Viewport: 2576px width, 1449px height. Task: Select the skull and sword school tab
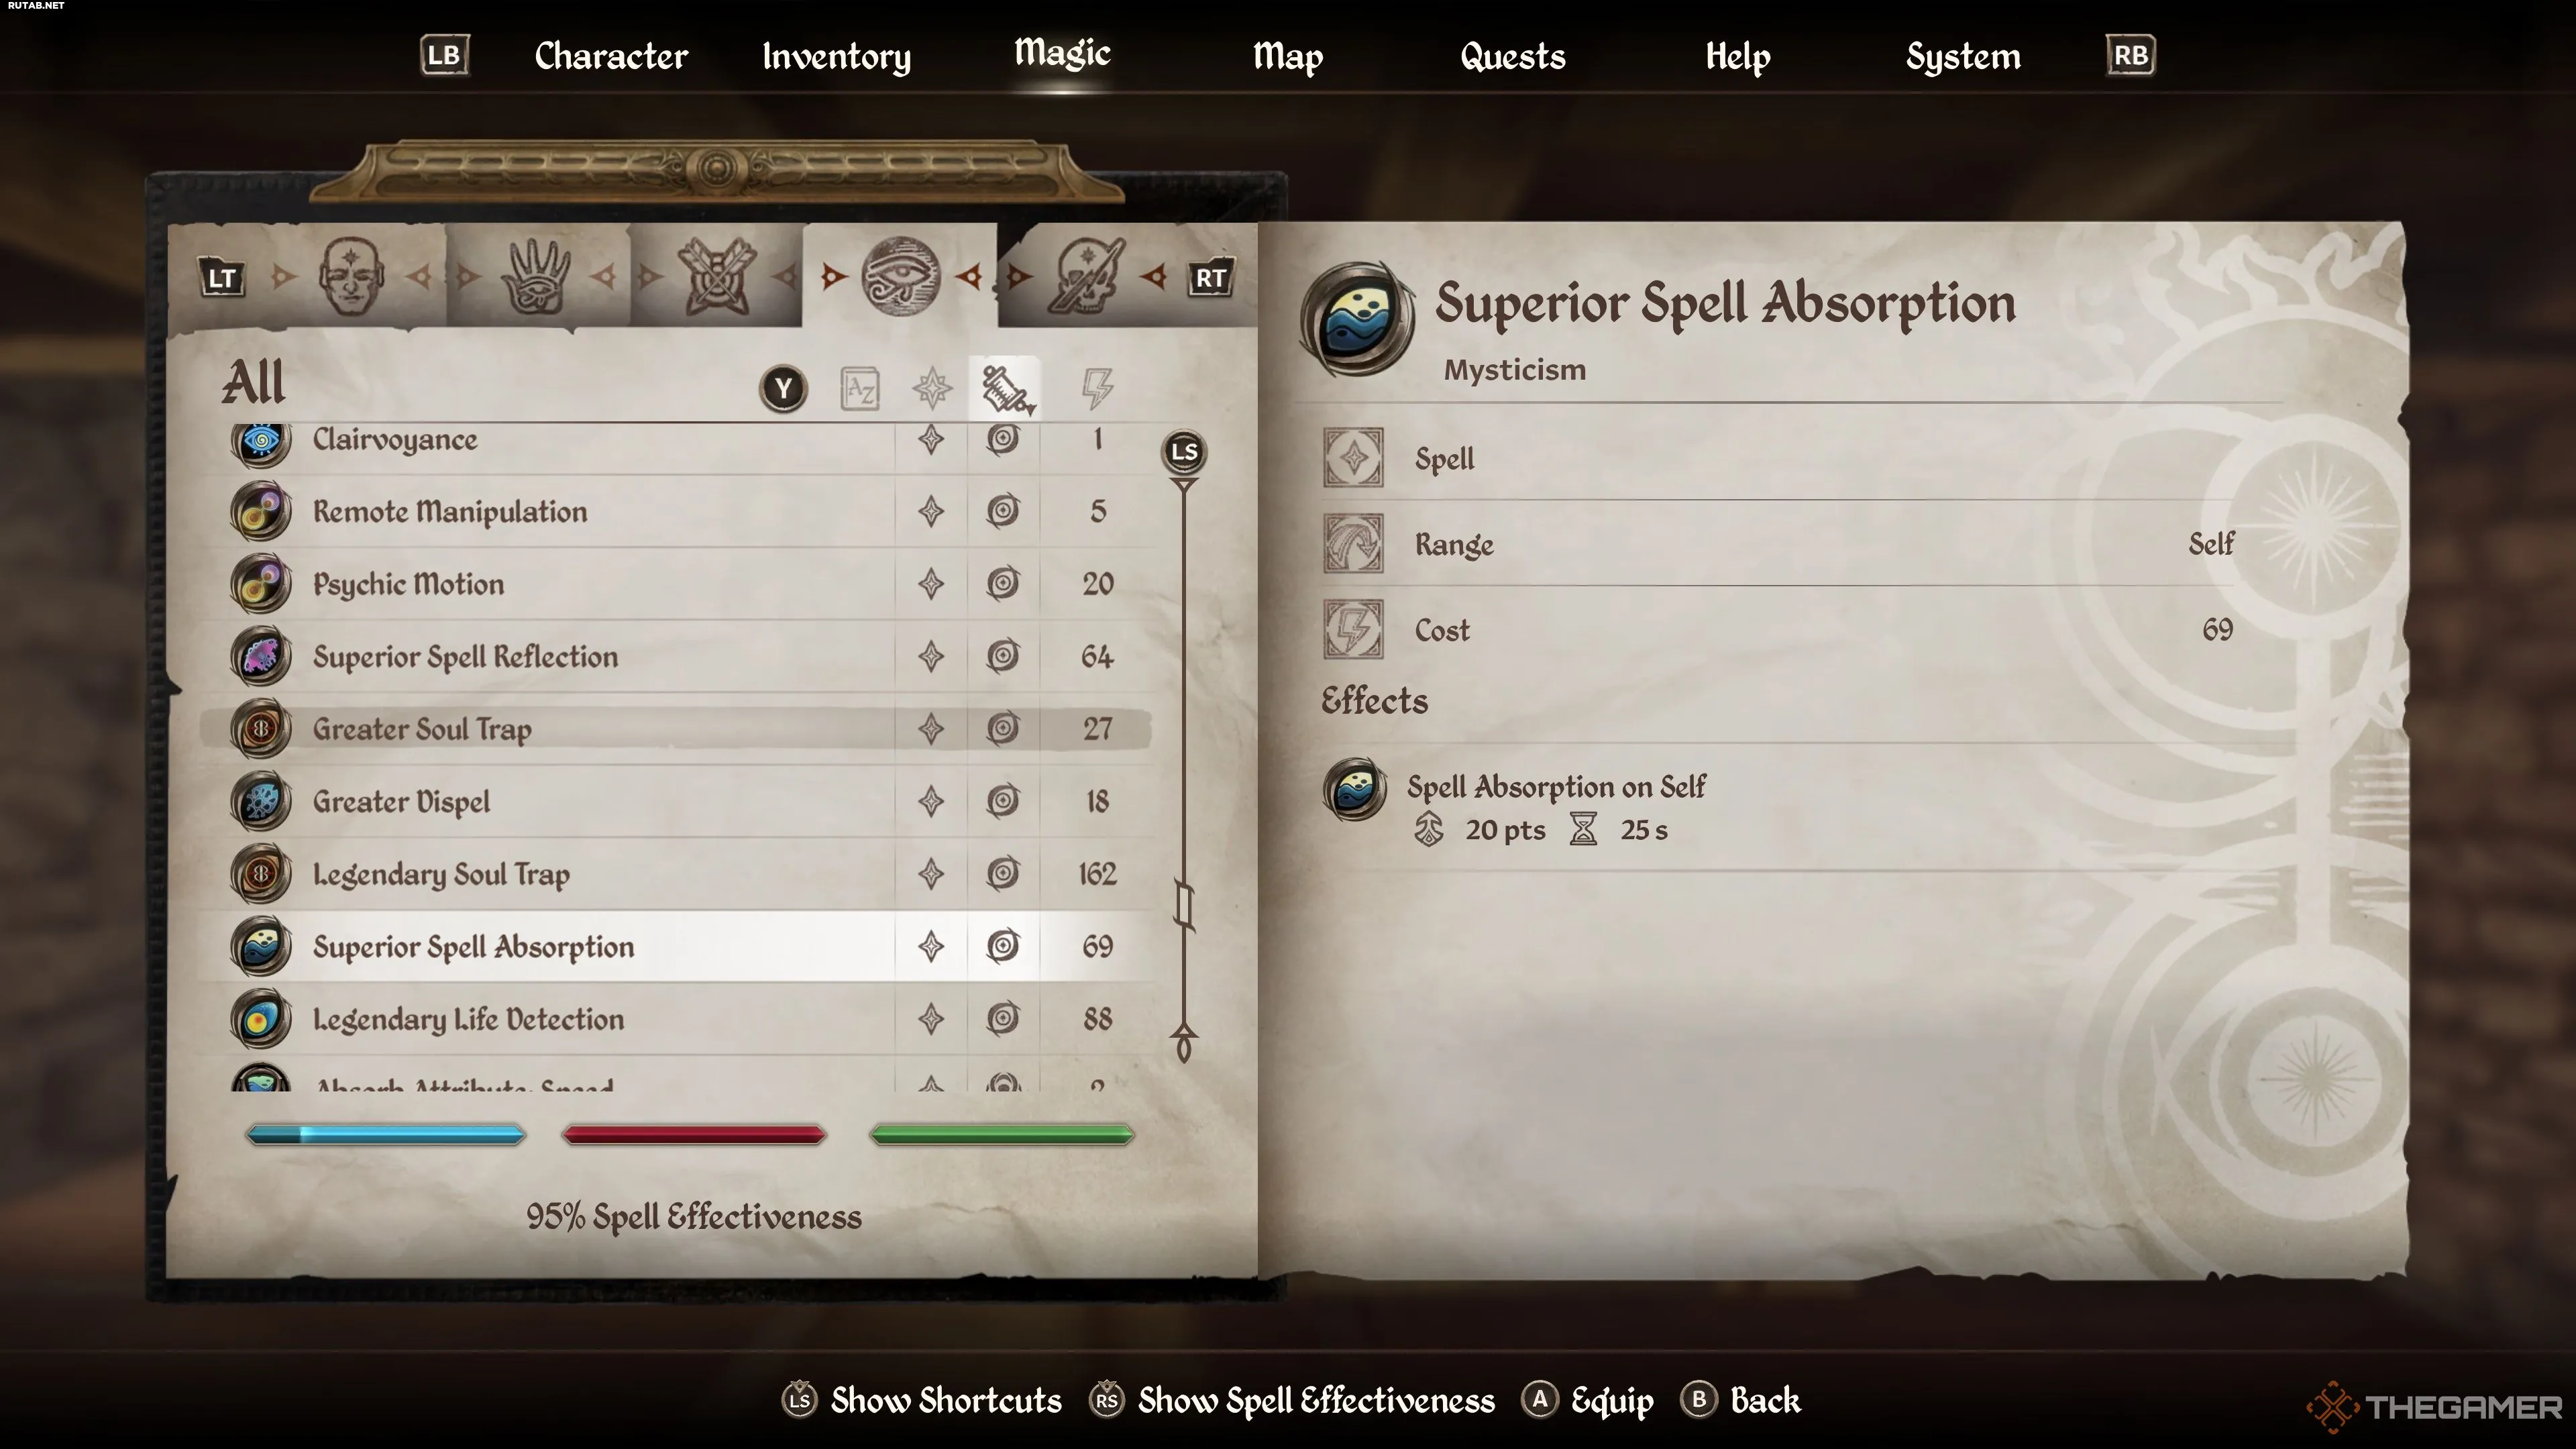coord(1086,276)
